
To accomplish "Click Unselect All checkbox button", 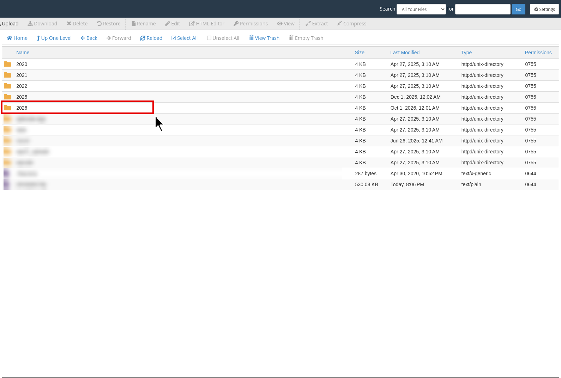I will [x=223, y=38].
